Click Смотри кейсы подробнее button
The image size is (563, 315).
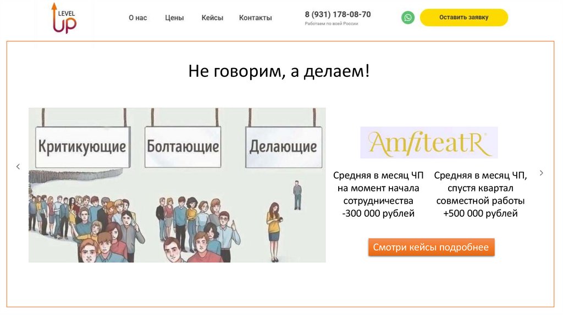point(431,248)
